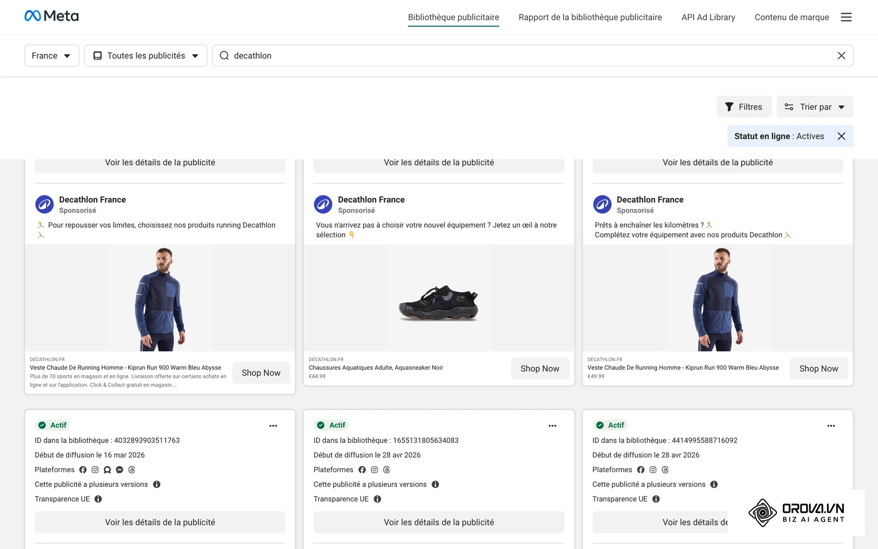Viewport: 878px width, 549px height.
Task: Open three-dots menu for ad 4032893903511763
Action: click(x=273, y=425)
